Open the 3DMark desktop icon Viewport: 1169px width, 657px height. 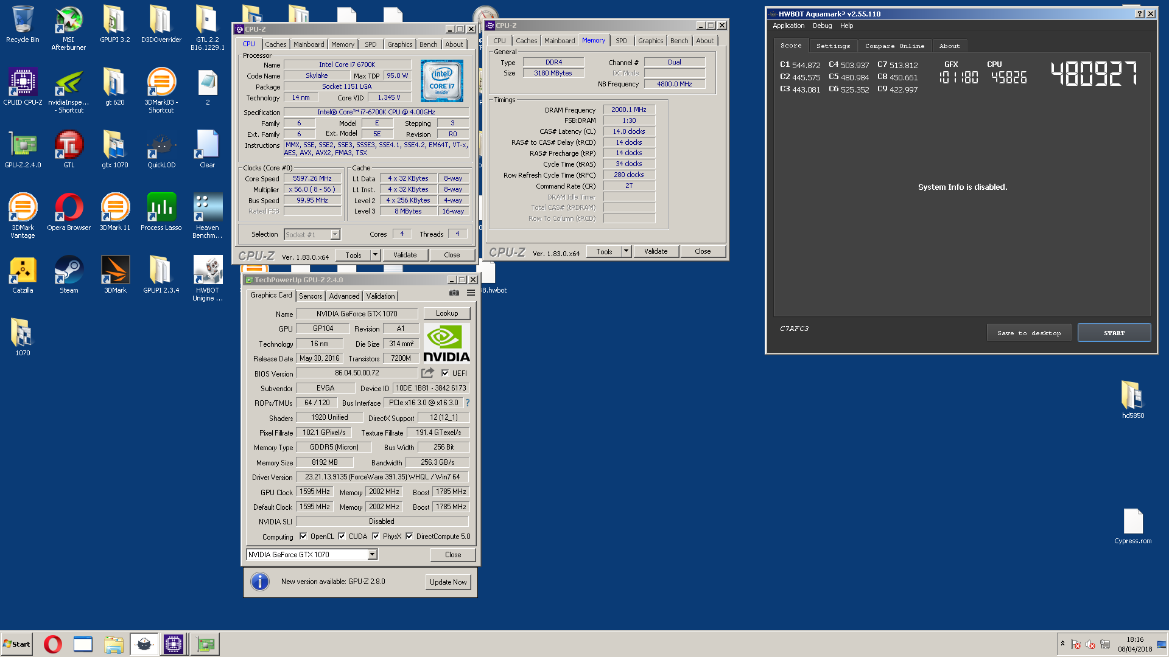(115, 274)
